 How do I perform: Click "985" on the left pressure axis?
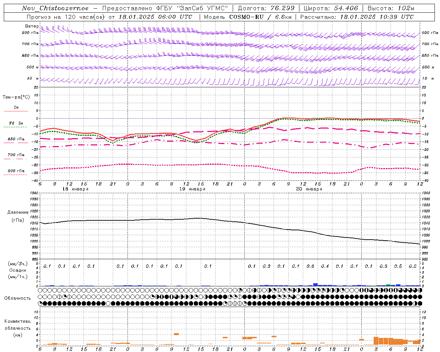pos(36,260)
